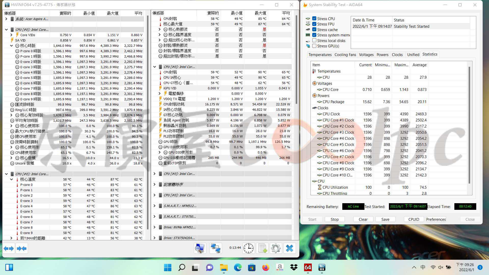Collapse the 核心溫度 tree group

pyautogui.click(x=11, y=179)
